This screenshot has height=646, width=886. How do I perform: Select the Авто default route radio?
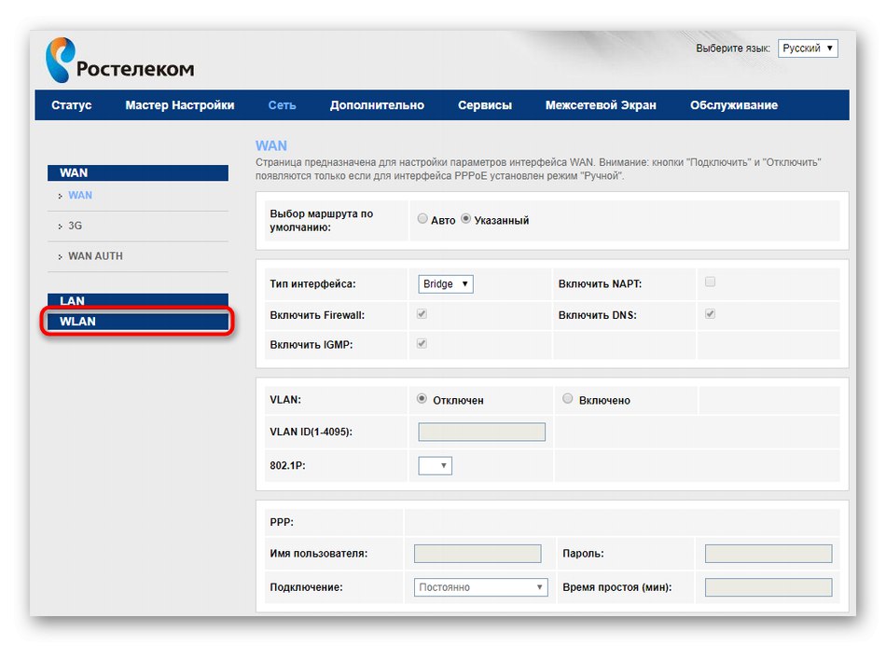[422, 218]
